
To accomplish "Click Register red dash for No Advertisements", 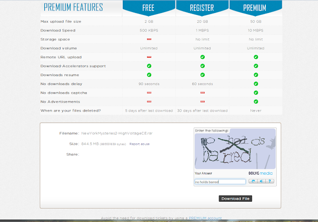I will tap(202, 102).
